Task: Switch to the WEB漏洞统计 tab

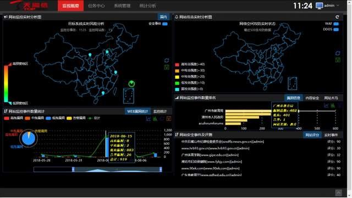Action: [x=137, y=111]
